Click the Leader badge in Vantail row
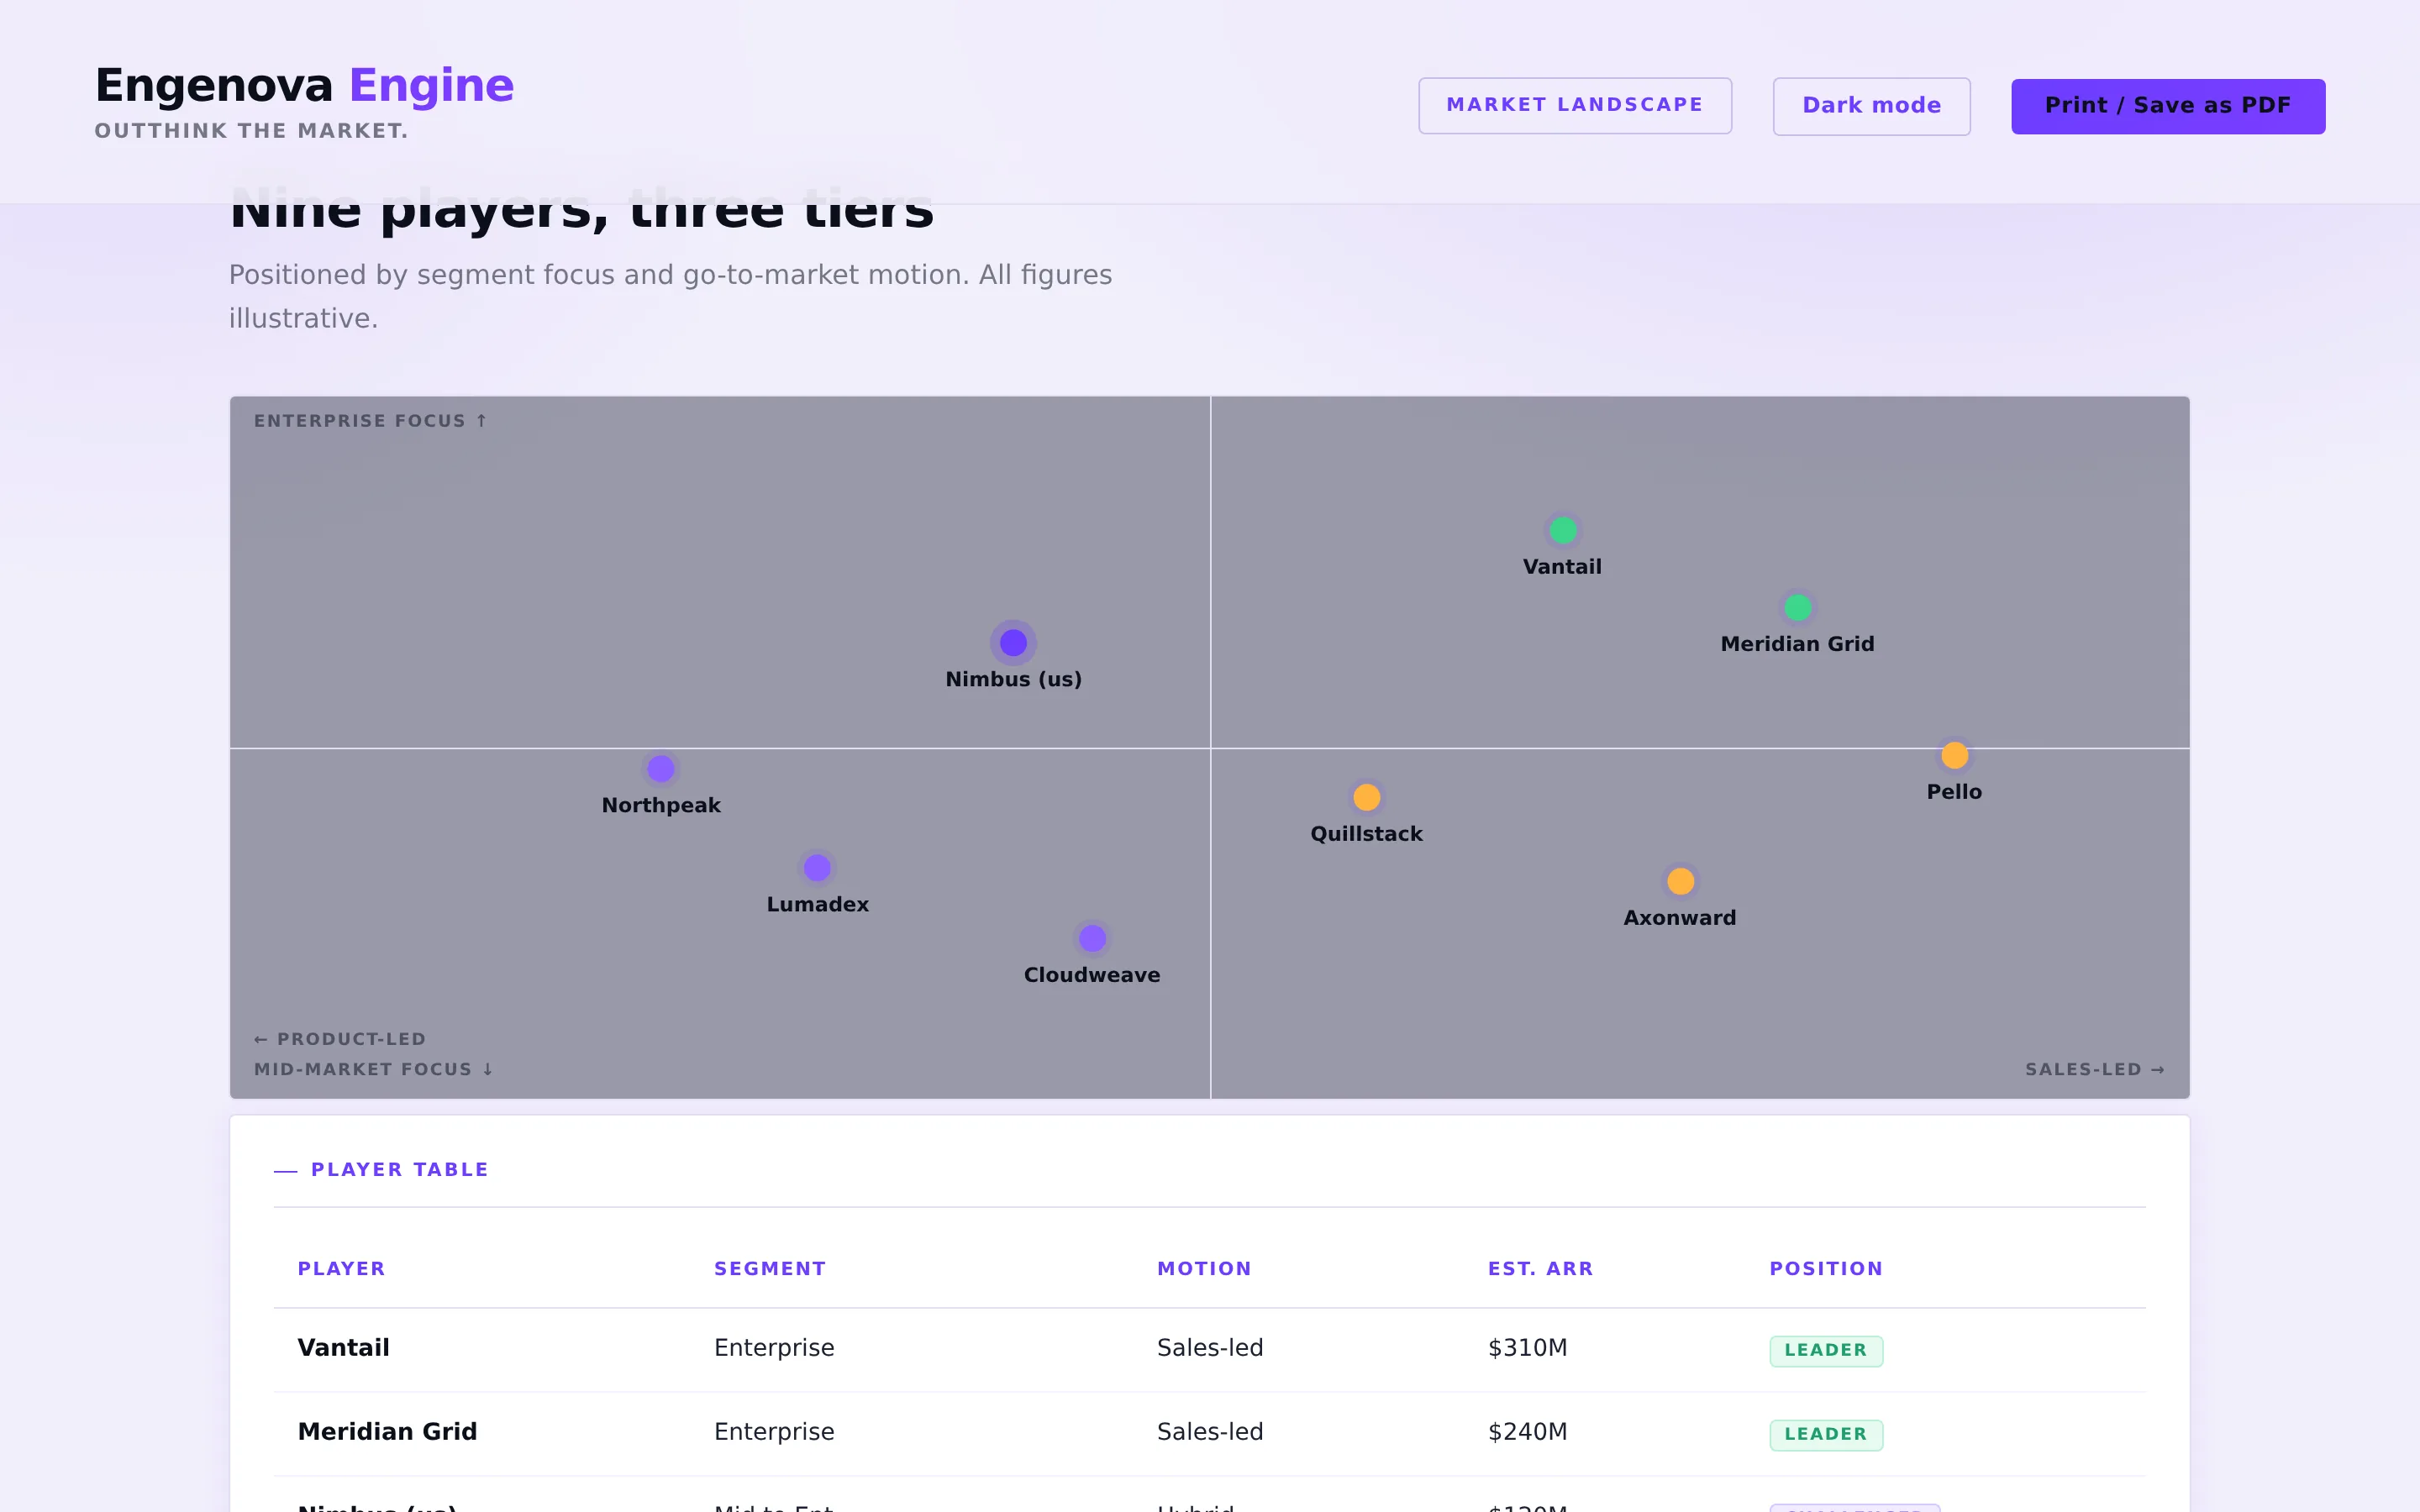This screenshot has height=1512, width=2420. tap(1826, 1350)
